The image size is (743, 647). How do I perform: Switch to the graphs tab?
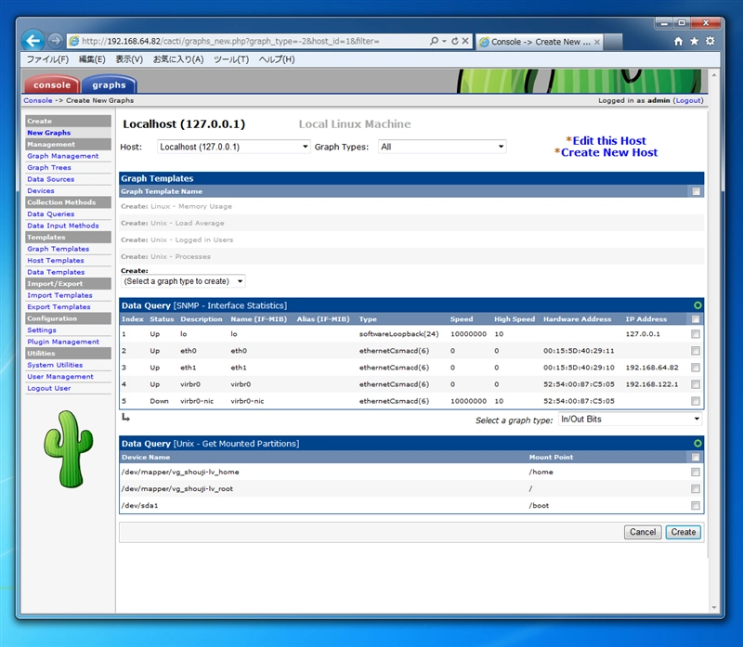(109, 84)
